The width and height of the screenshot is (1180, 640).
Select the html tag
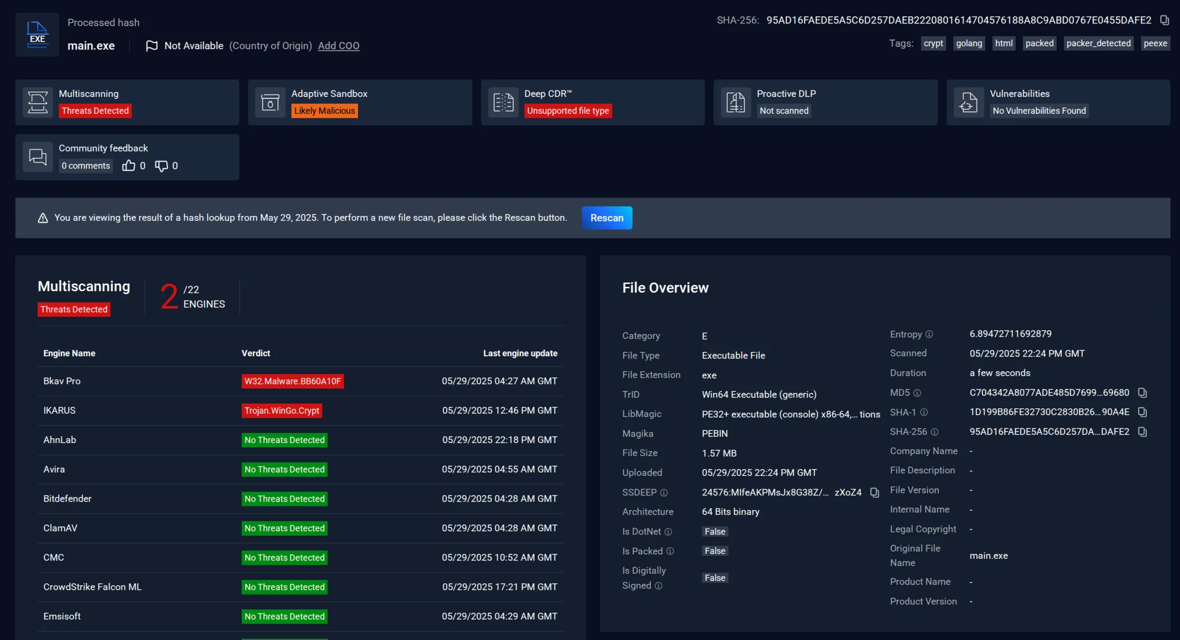coord(1004,43)
